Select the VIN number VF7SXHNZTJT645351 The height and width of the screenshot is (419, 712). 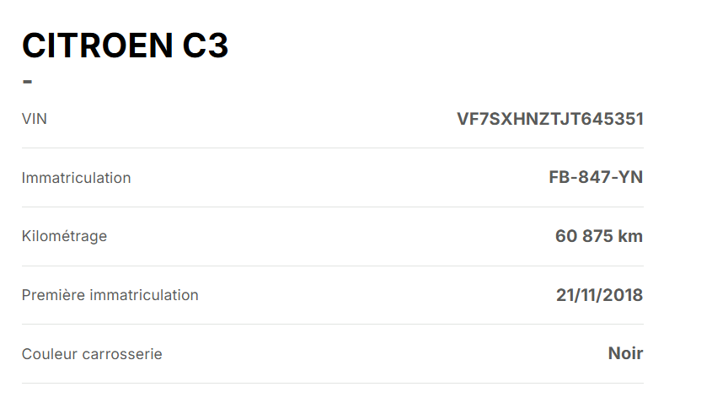coord(549,119)
